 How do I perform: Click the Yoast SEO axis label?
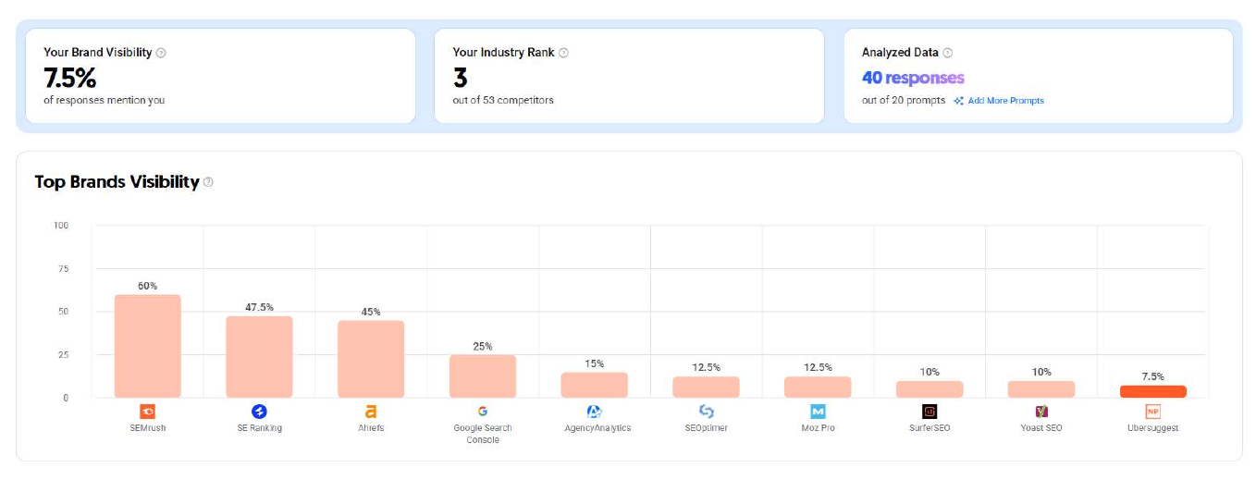(1041, 428)
